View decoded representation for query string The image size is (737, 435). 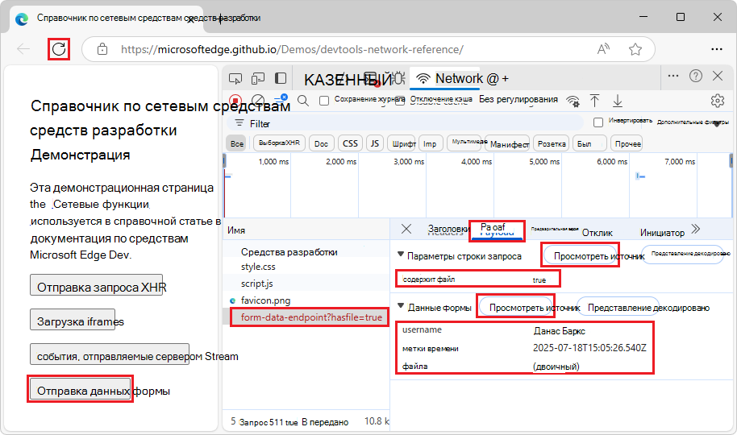coord(682,254)
